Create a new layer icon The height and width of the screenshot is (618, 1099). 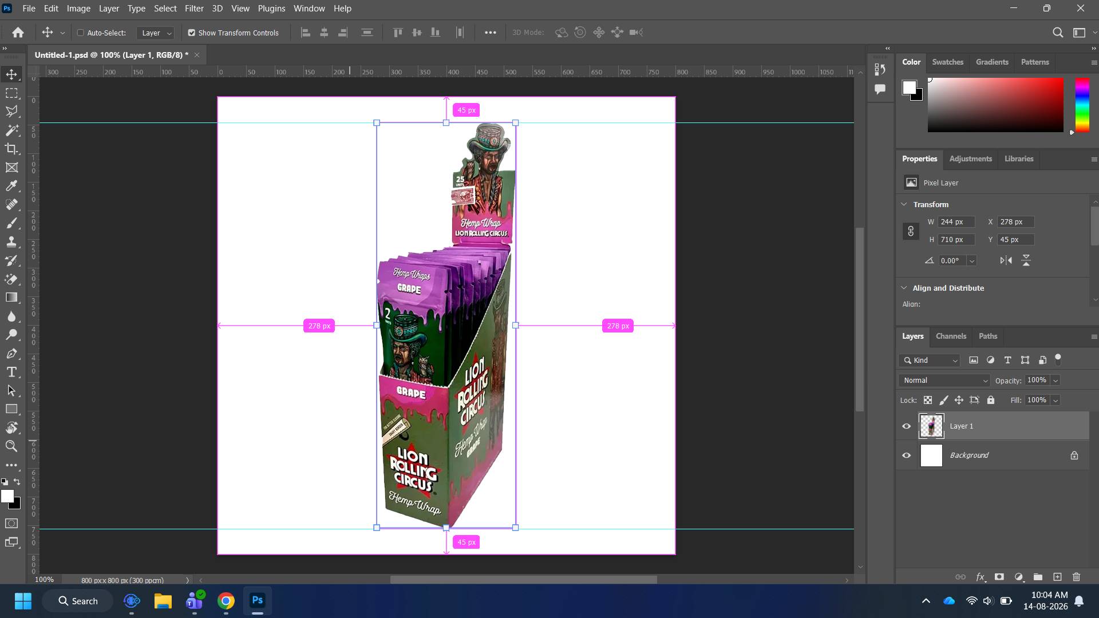click(1057, 577)
